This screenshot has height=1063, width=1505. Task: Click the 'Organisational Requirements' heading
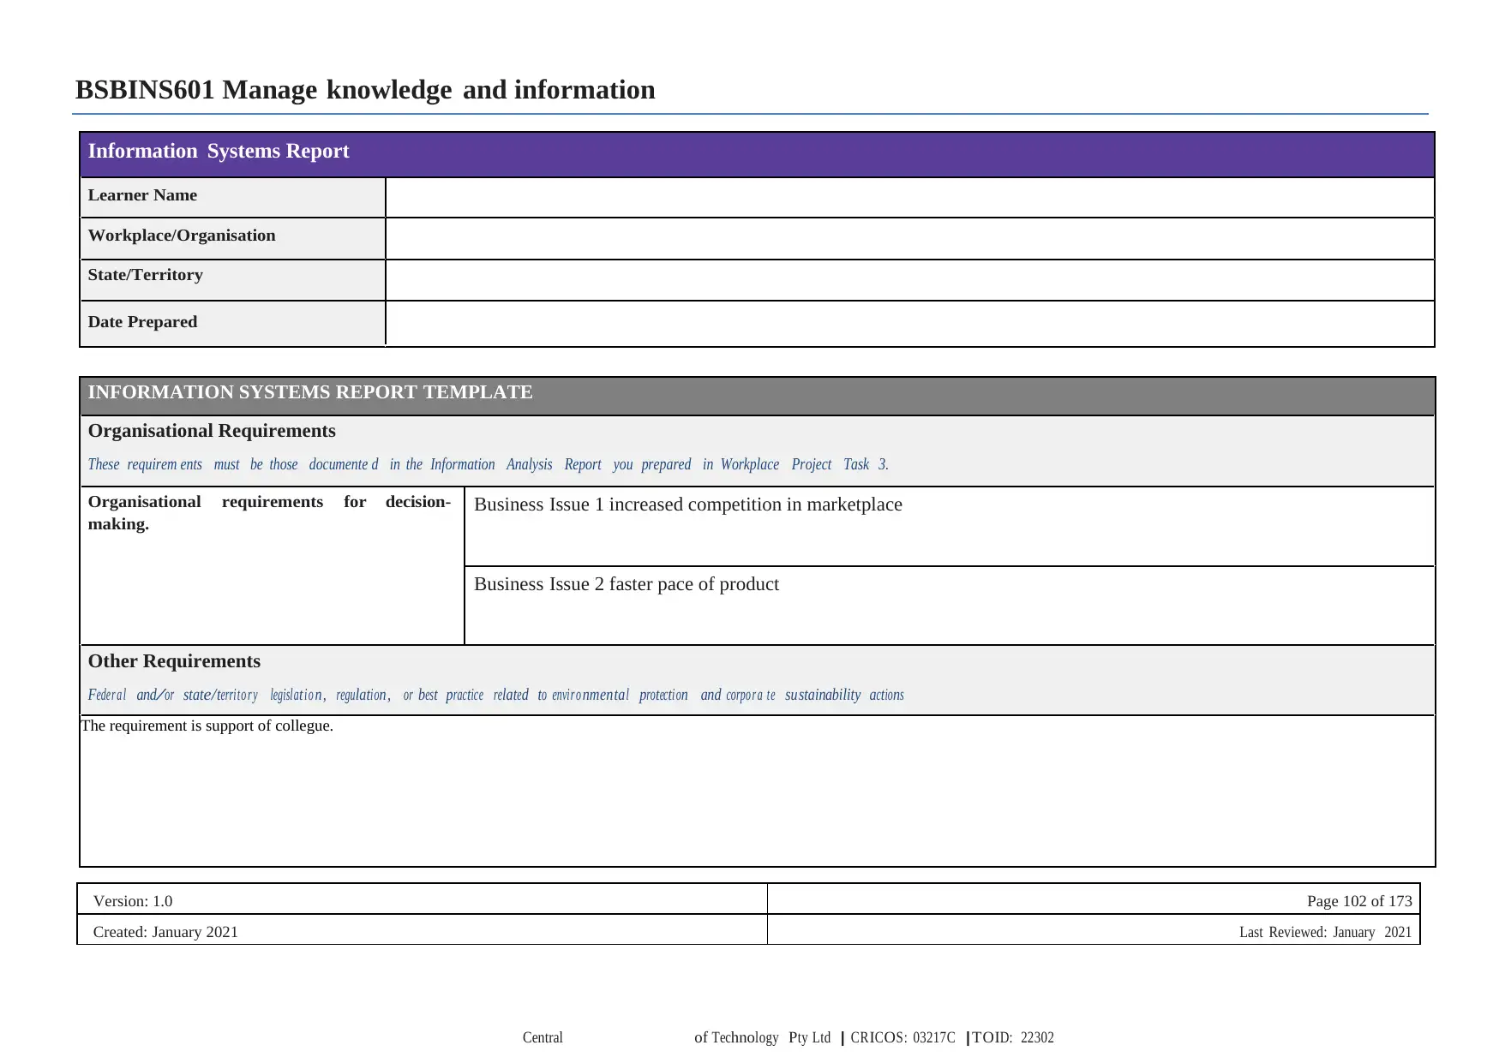pyautogui.click(x=212, y=431)
